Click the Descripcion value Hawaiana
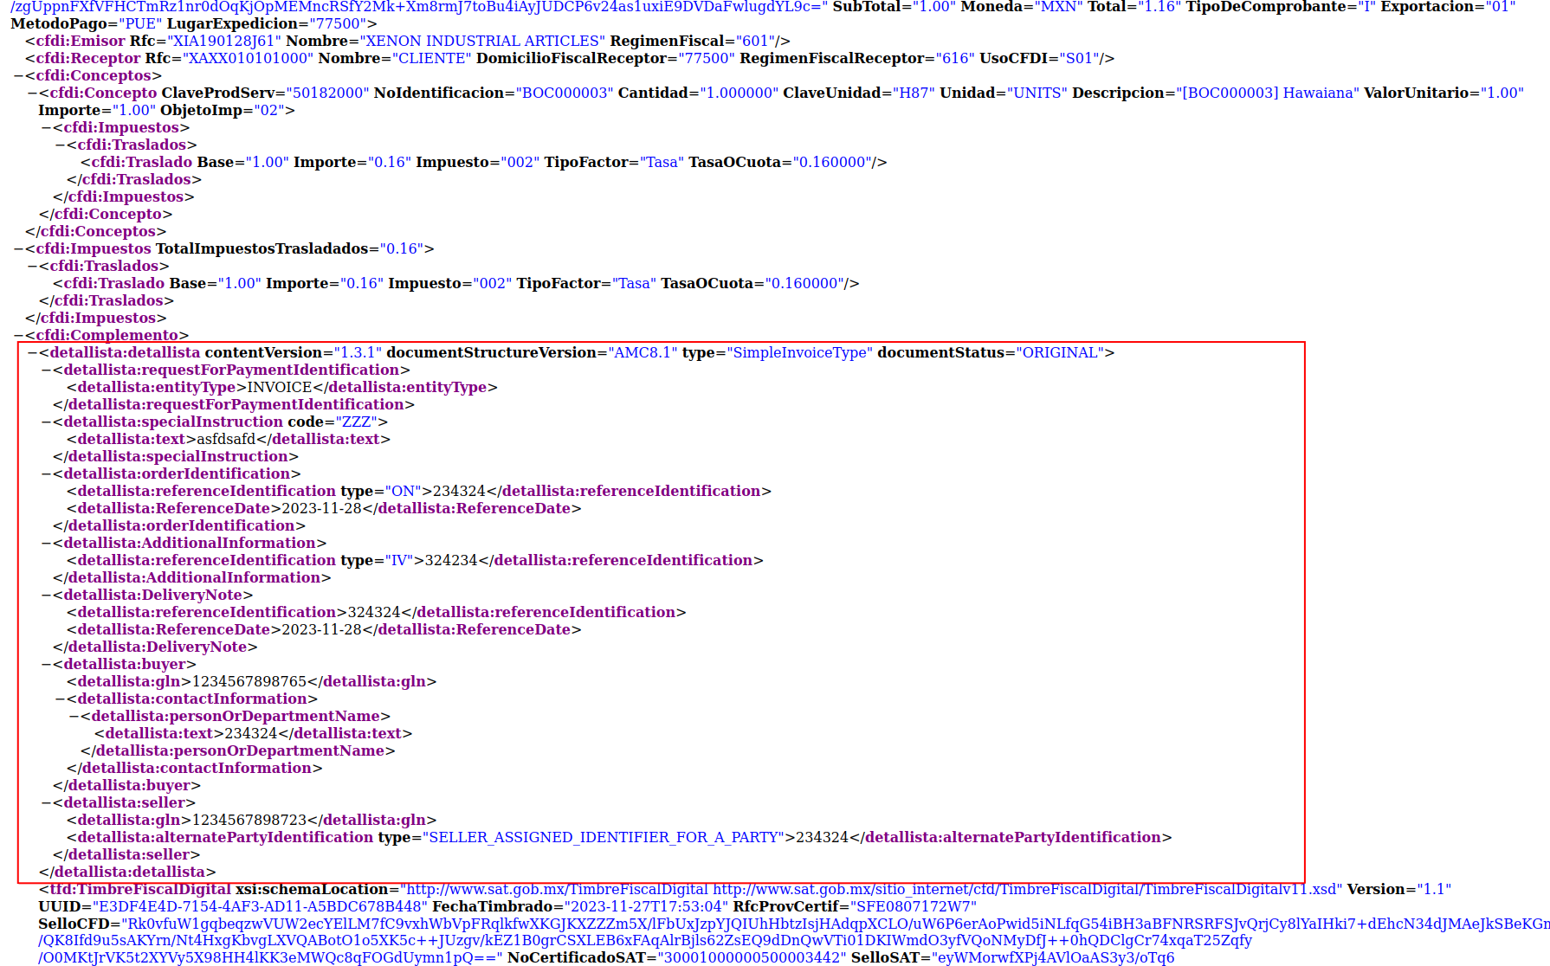 click(1269, 93)
